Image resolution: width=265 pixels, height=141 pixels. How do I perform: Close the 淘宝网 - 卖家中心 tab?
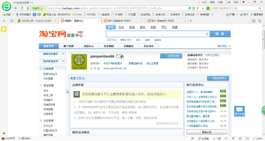(x=99, y=21)
